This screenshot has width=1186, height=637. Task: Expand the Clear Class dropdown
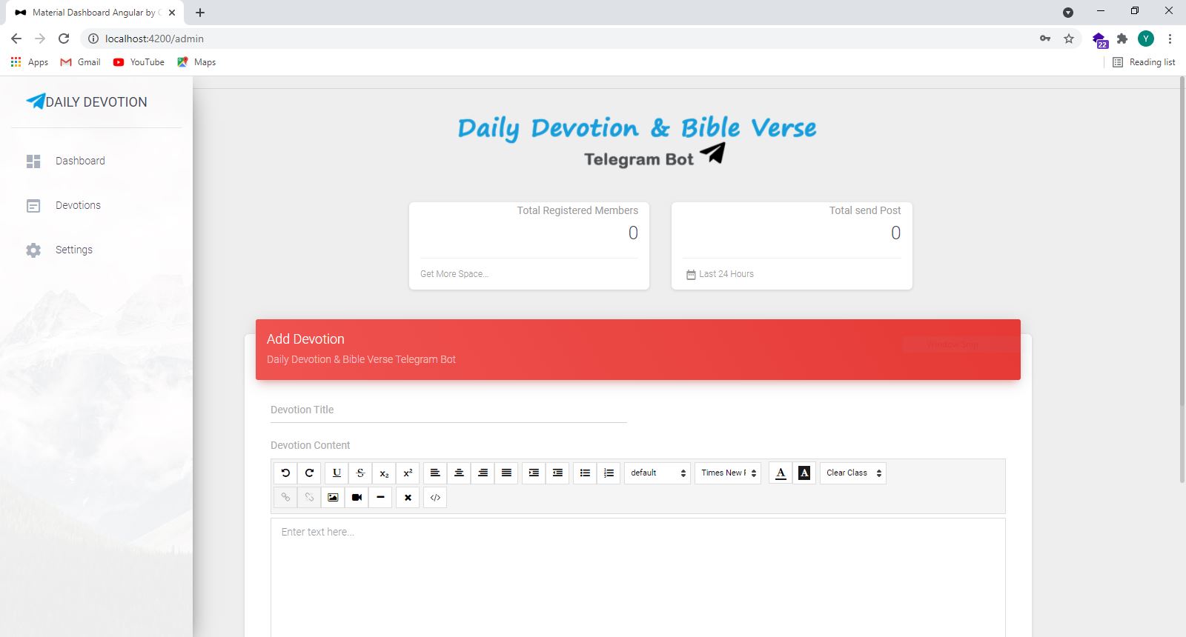(x=853, y=473)
